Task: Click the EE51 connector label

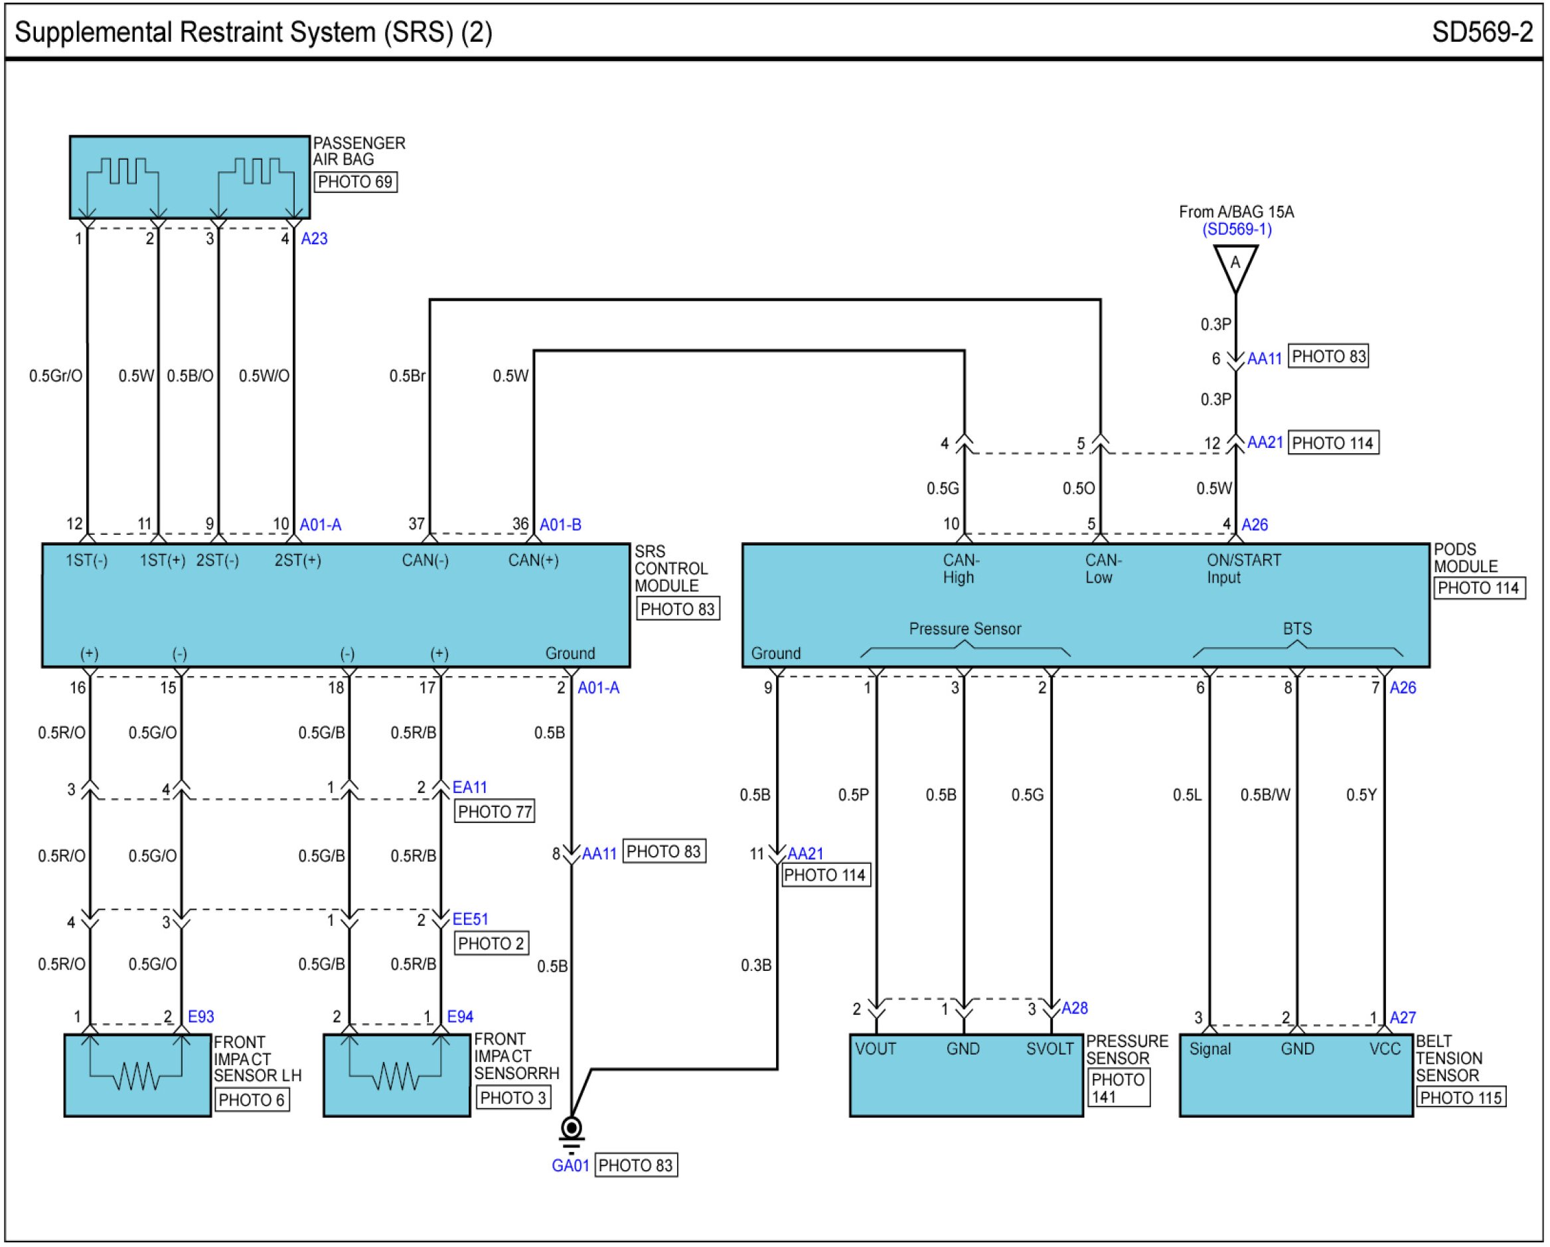Action: pyautogui.click(x=470, y=919)
